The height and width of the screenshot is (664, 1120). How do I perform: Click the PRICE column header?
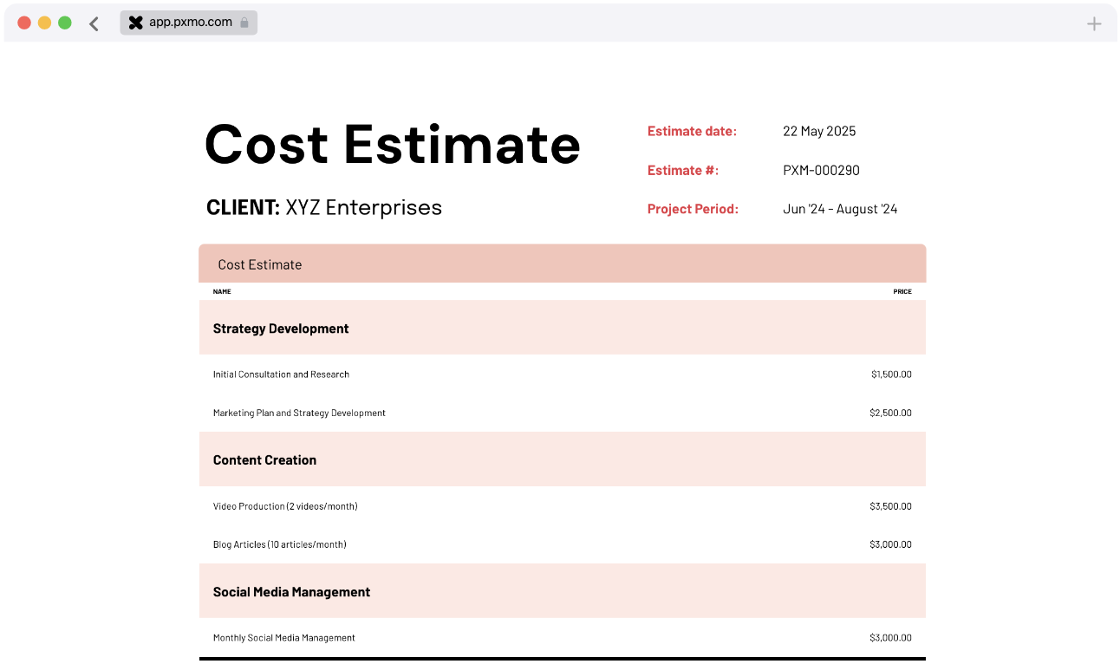click(902, 291)
